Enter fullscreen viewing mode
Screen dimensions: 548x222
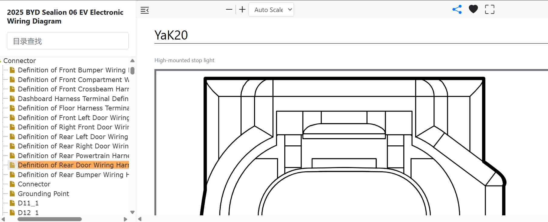click(x=490, y=9)
